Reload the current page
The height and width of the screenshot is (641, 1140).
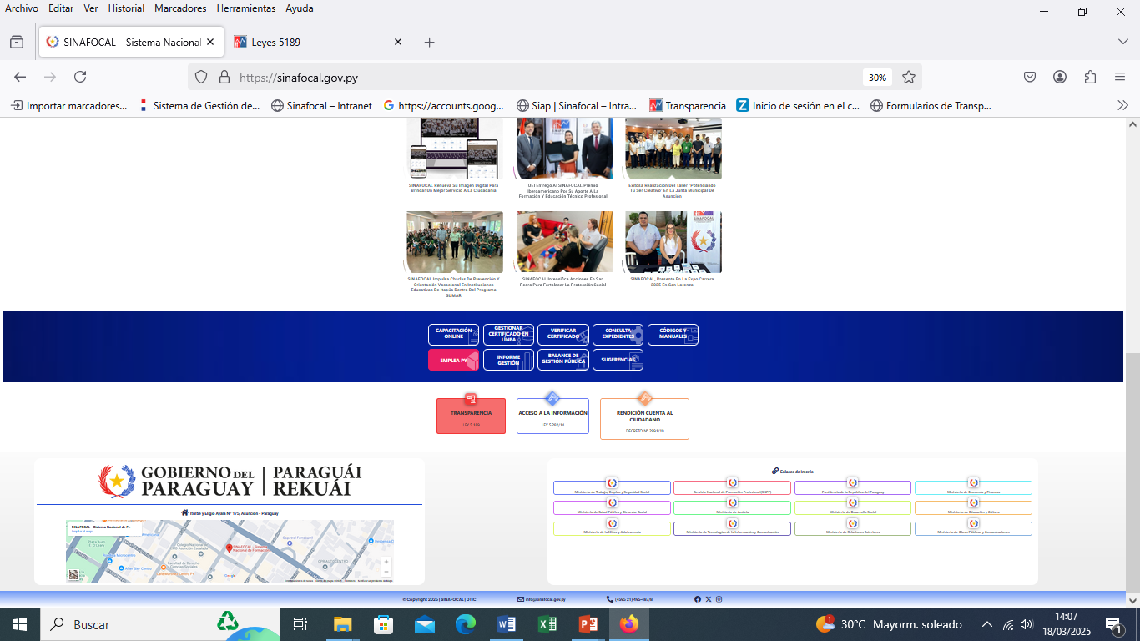pos(80,77)
